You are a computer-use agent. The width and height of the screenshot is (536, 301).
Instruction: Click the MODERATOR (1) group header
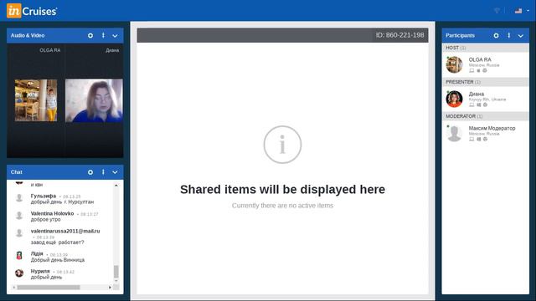[486, 116]
